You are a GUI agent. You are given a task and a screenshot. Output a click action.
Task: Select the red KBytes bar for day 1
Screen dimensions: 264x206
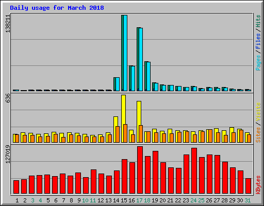[16, 187]
